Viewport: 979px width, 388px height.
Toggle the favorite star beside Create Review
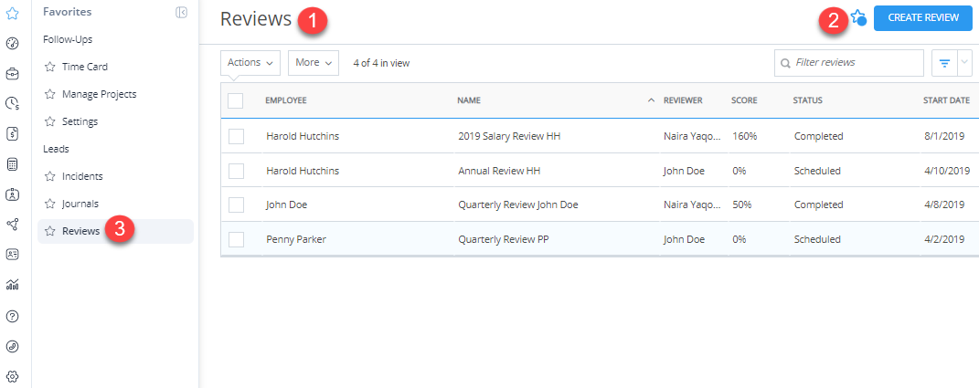[x=858, y=17]
